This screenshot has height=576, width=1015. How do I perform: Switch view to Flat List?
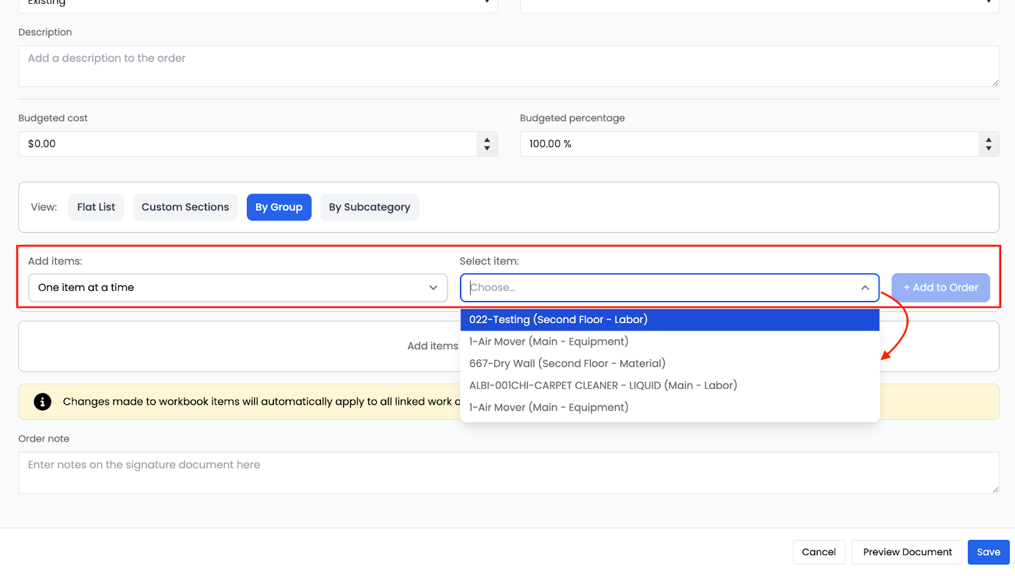click(96, 207)
